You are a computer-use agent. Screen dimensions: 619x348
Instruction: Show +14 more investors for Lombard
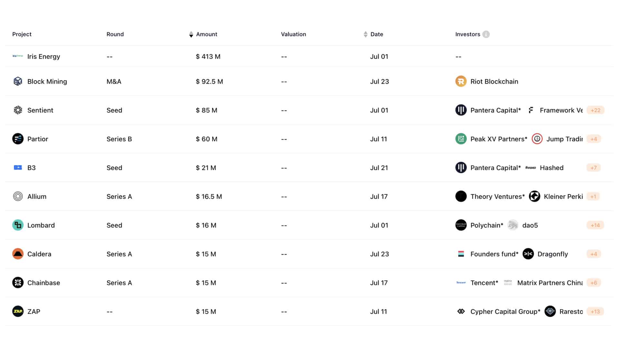click(x=595, y=225)
